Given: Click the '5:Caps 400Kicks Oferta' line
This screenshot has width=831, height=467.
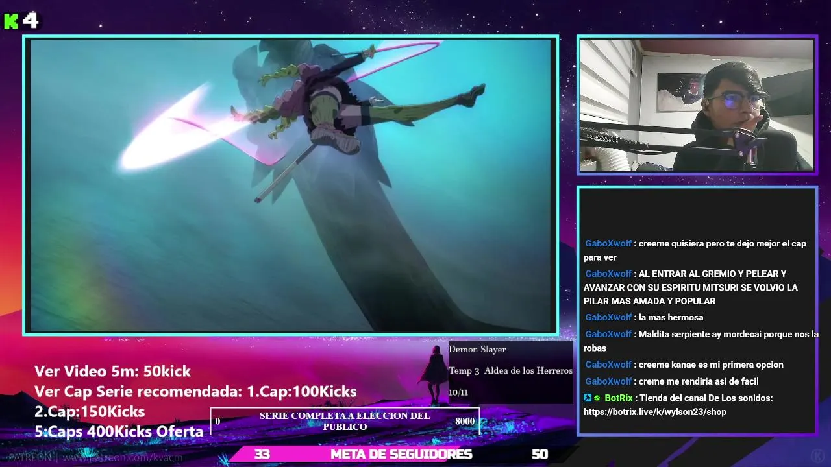Looking at the screenshot, I should 119,431.
